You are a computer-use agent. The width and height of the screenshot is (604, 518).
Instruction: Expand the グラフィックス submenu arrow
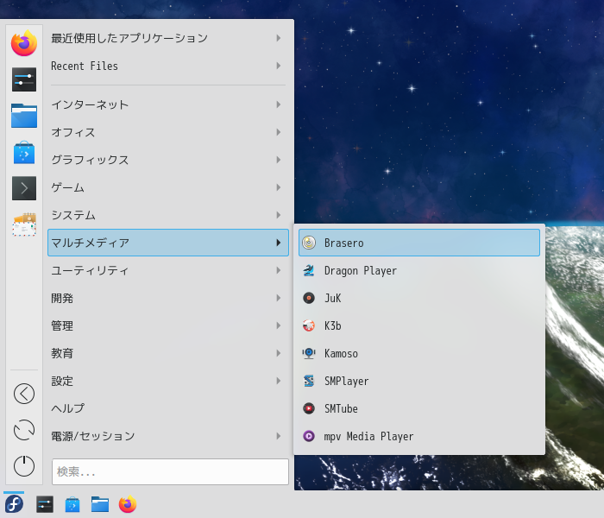tap(279, 160)
